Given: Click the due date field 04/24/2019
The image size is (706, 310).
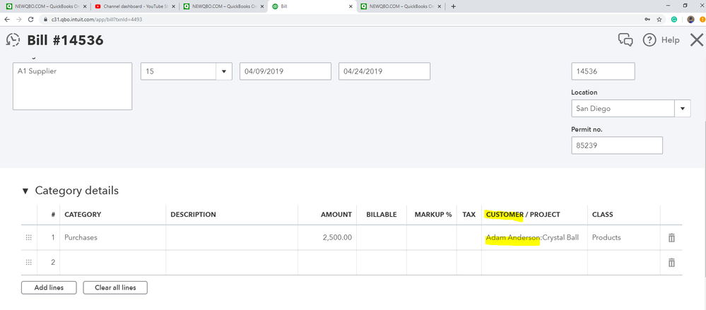Looking at the screenshot, I should (x=384, y=71).
